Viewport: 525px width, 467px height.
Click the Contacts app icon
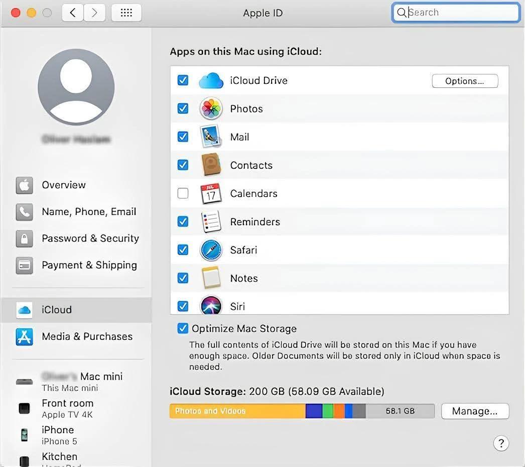pos(210,165)
